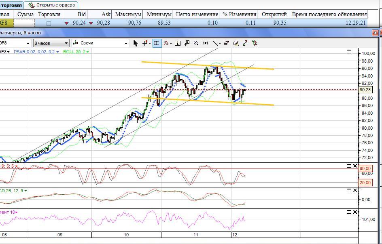Open PSAR indicator settings dropdown
The width and height of the screenshot is (382, 244).
point(57,52)
